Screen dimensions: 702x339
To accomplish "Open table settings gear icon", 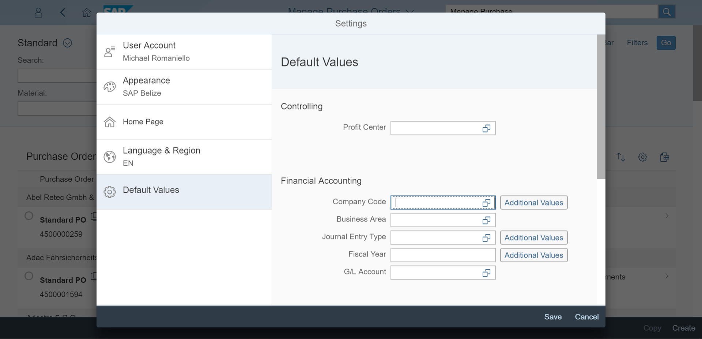I will [642, 157].
